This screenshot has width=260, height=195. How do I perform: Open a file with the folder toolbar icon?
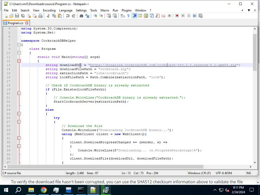click(11, 16)
